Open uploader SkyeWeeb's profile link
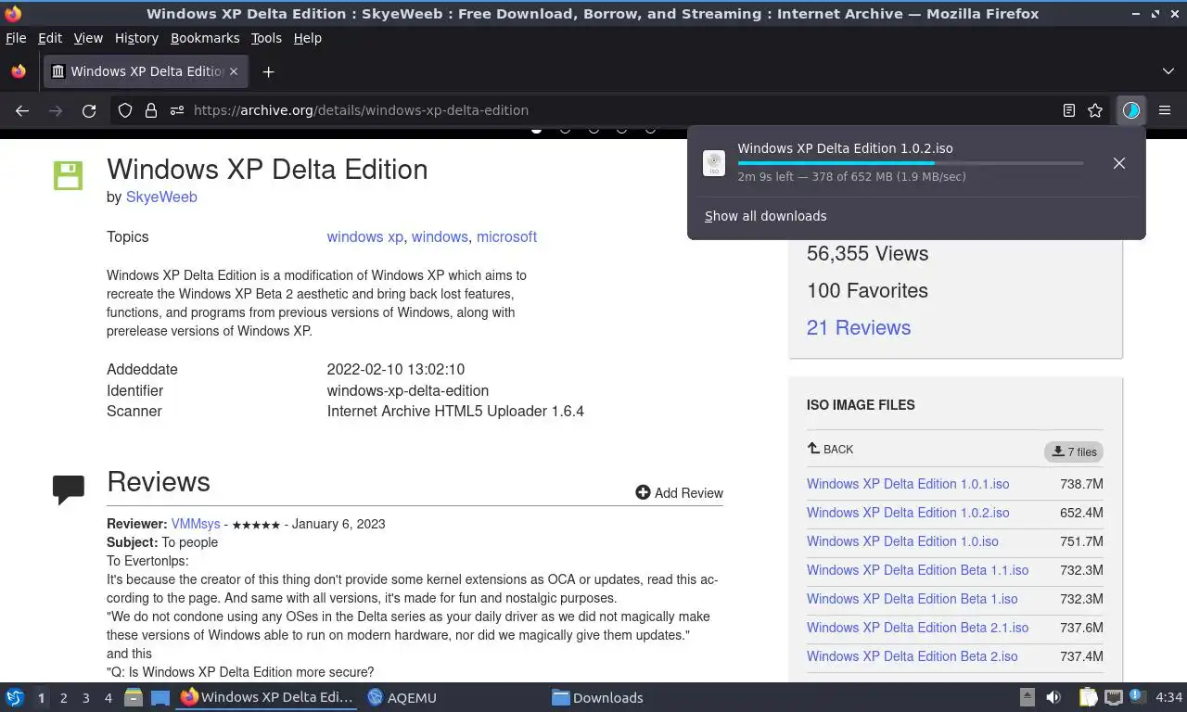 [x=161, y=197]
